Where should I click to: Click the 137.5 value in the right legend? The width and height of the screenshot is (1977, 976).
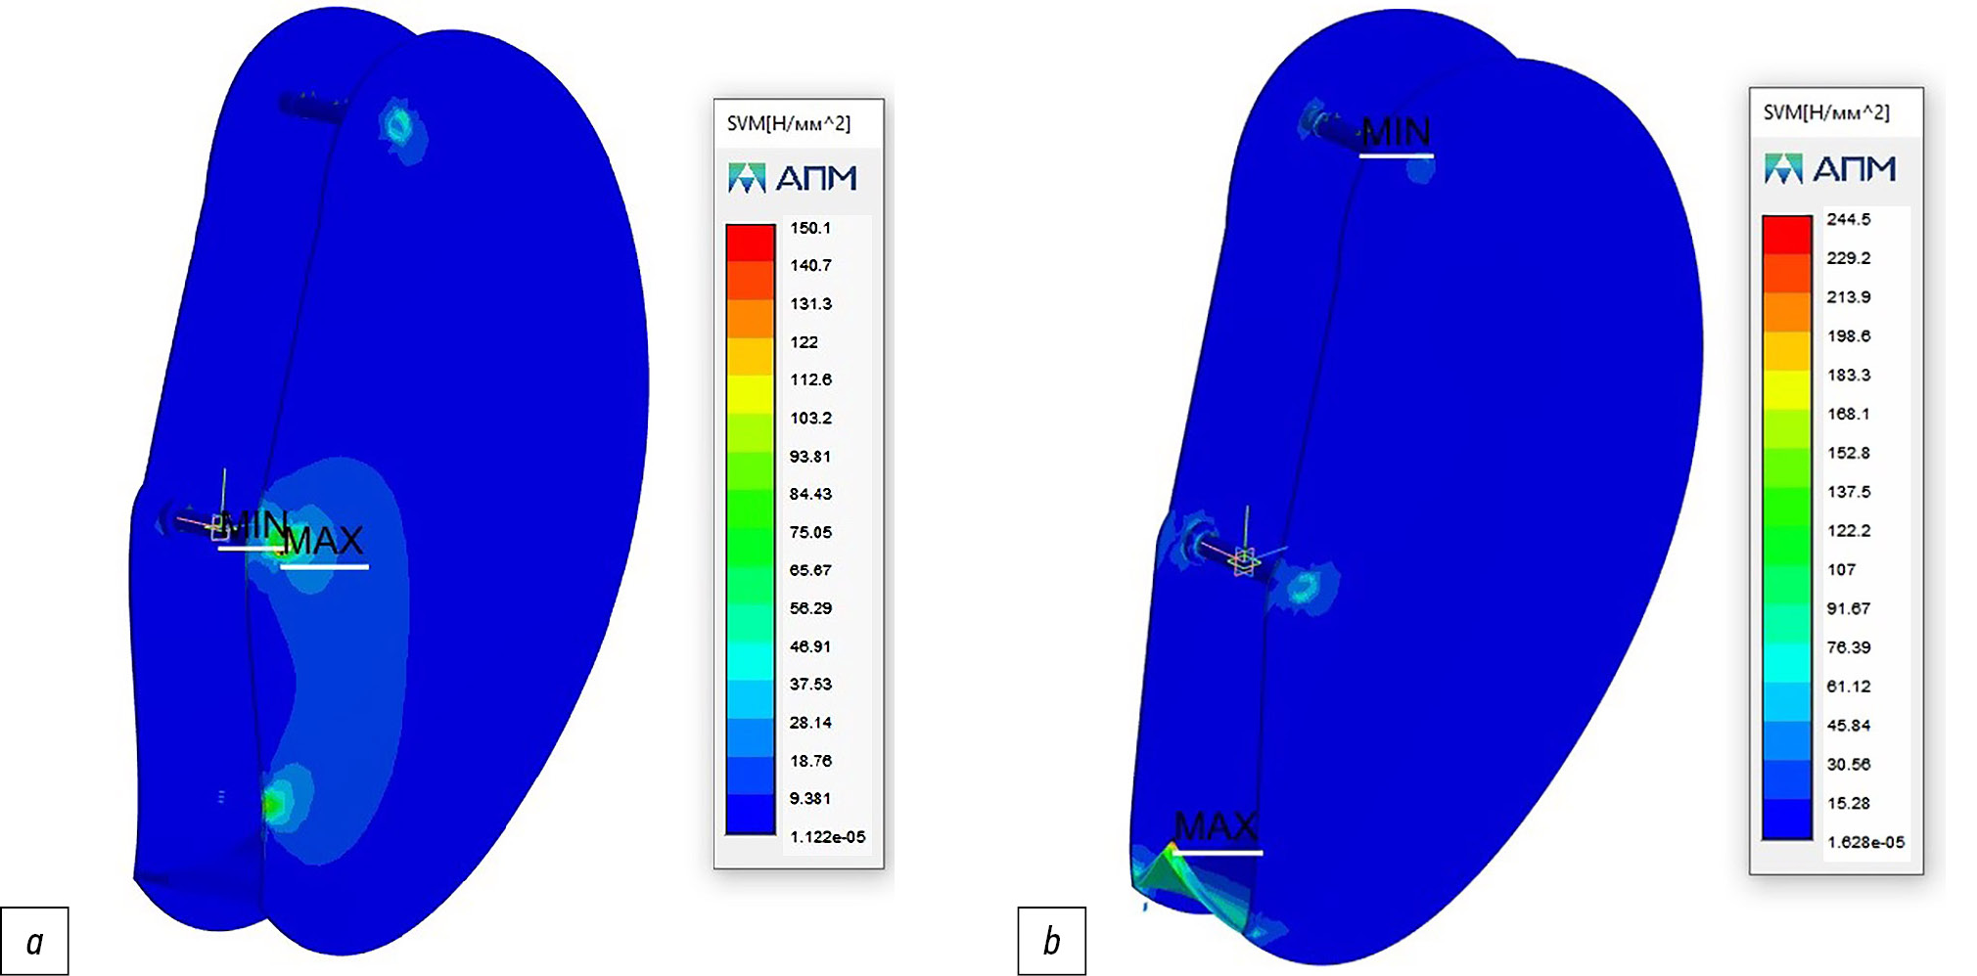pyautogui.click(x=1848, y=492)
